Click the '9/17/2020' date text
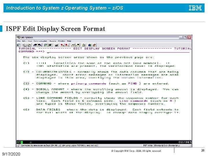Image resolution: width=208 pixels, height=156 pixels. pos(11,154)
